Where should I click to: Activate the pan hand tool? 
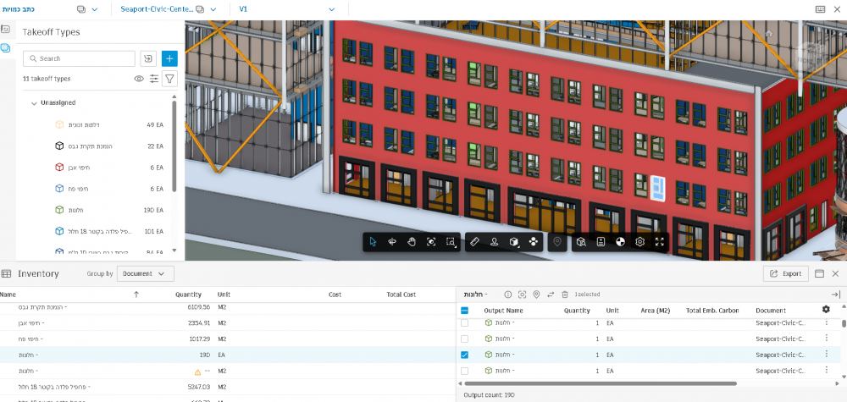pos(412,242)
